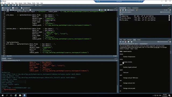Select the Terminal tab
The height and width of the screenshot is (97, 172).
click(x=9, y=58)
